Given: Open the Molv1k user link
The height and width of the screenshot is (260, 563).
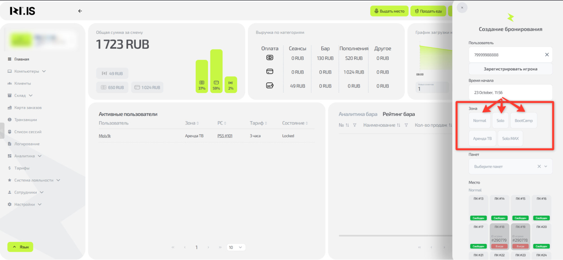Looking at the screenshot, I should (x=104, y=136).
